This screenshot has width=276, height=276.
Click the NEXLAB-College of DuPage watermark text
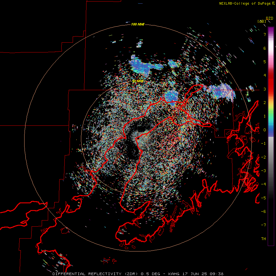(245, 3)
